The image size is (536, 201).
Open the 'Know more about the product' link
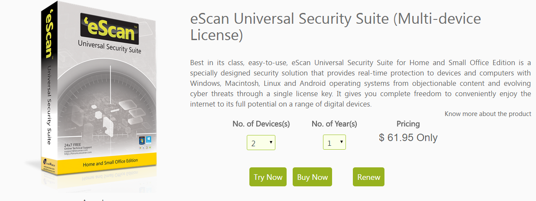[488, 114]
